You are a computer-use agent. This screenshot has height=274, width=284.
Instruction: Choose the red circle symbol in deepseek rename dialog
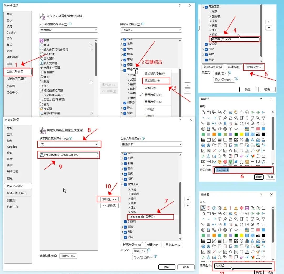pyautogui.click(x=225, y=162)
